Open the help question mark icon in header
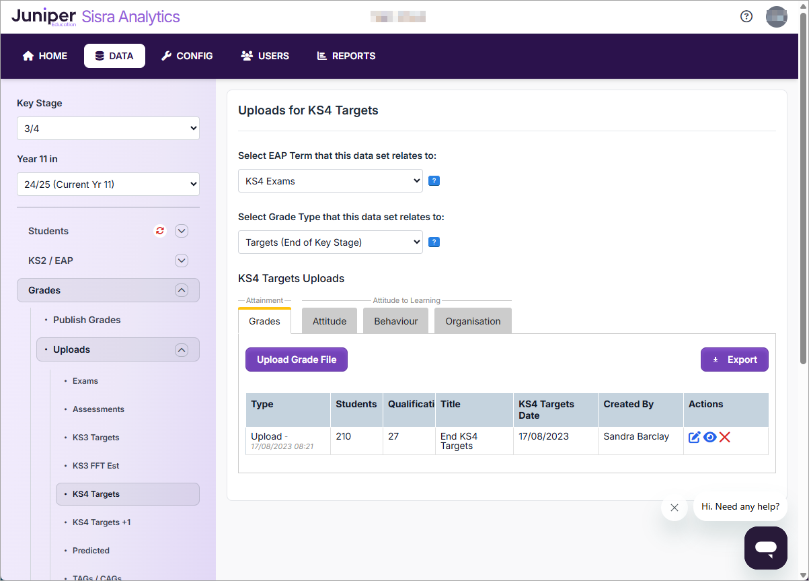The image size is (809, 581). click(746, 17)
